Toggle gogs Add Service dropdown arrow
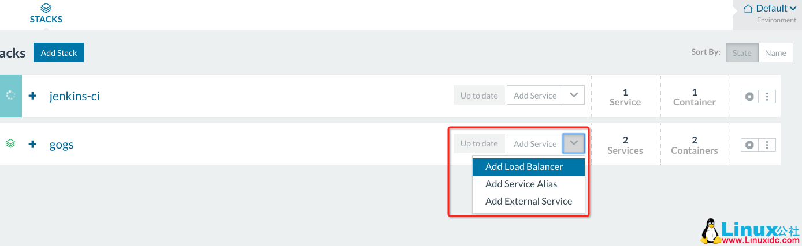Viewport: 802px width, 246px height. point(574,144)
